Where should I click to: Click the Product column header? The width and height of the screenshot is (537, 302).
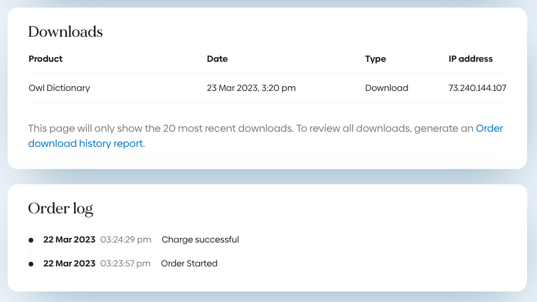click(46, 59)
